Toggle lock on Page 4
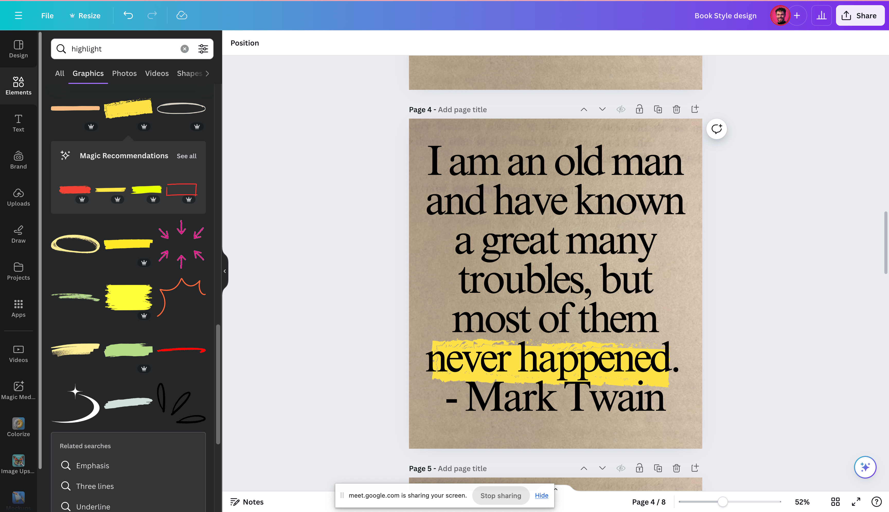 (639, 109)
